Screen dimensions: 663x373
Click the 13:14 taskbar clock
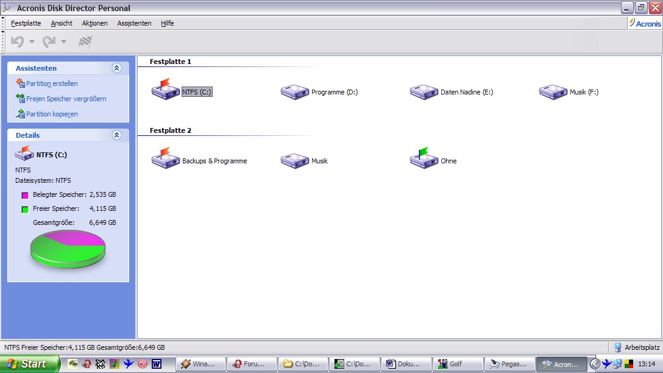coord(647,364)
